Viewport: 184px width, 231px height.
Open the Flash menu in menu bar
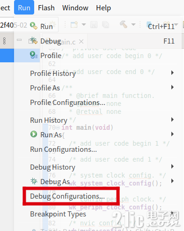point(46,7)
